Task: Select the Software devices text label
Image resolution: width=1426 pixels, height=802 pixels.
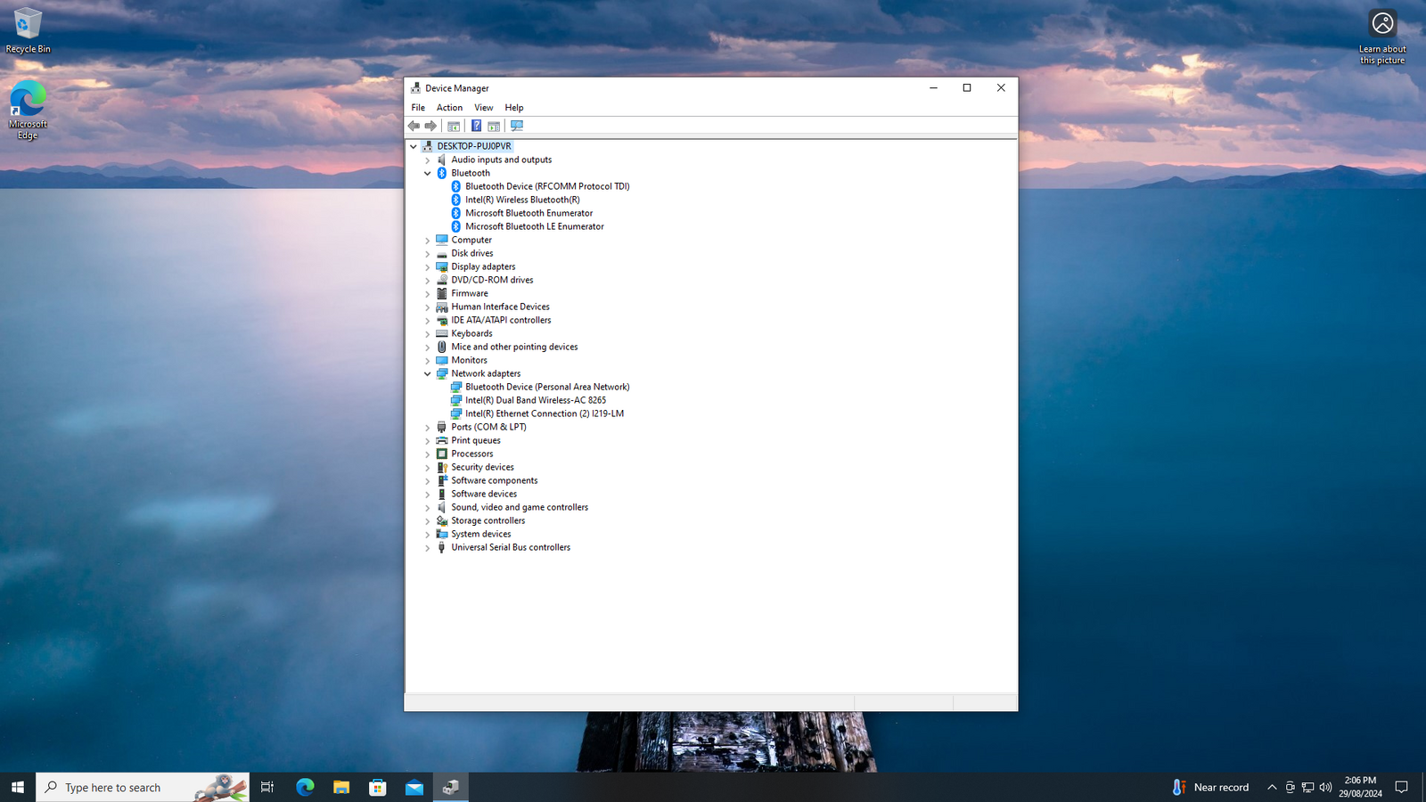Action: [x=484, y=494]
